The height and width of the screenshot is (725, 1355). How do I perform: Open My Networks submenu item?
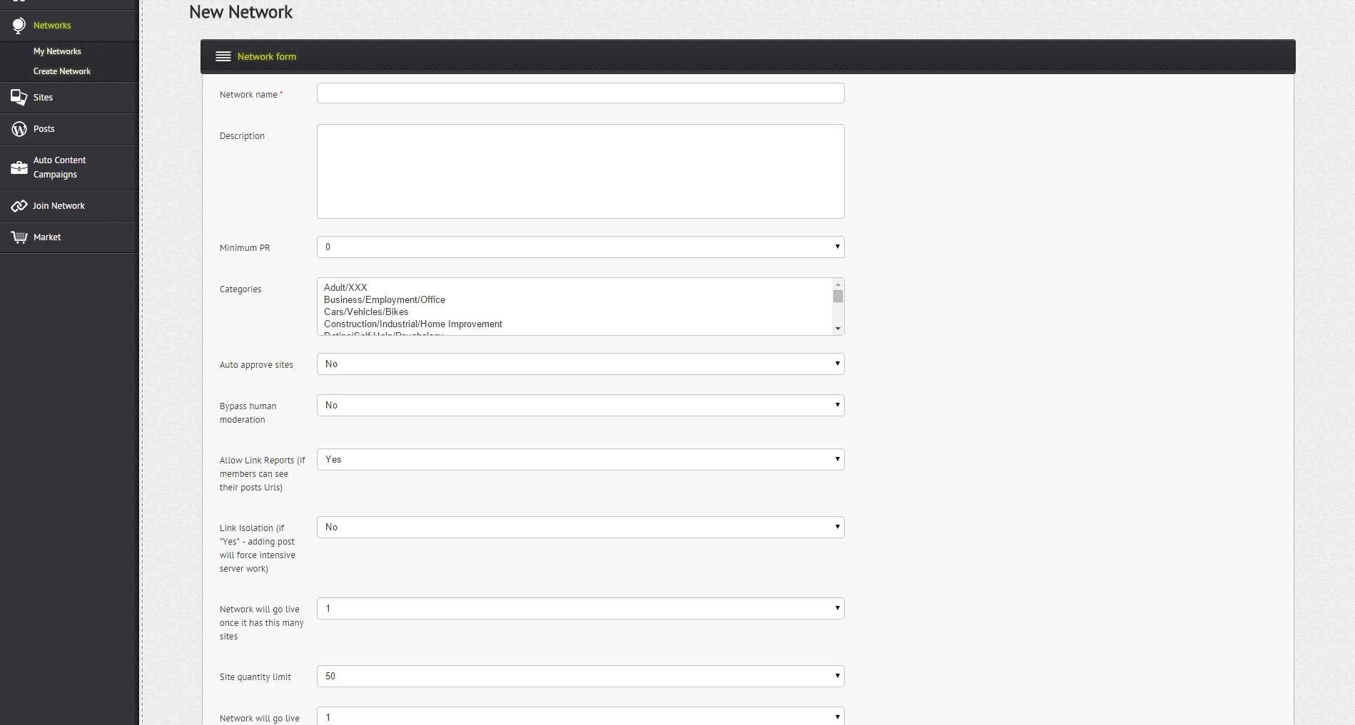tap(57, 51)
